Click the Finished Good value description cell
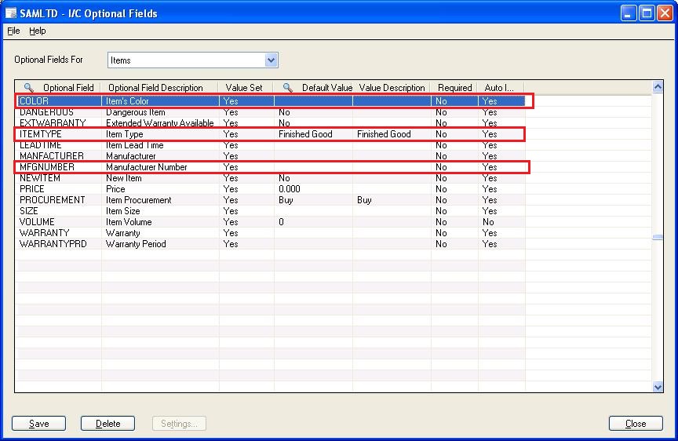Image resolution: width=678 pixels, height=441 pixels. (x=392, y=134)
